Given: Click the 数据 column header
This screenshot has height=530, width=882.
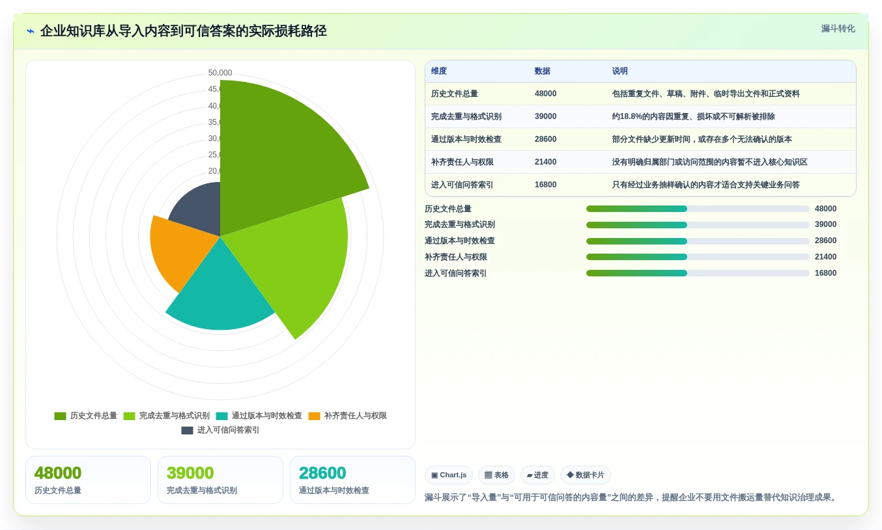Looking at the screenshot, I should [543, 72].
